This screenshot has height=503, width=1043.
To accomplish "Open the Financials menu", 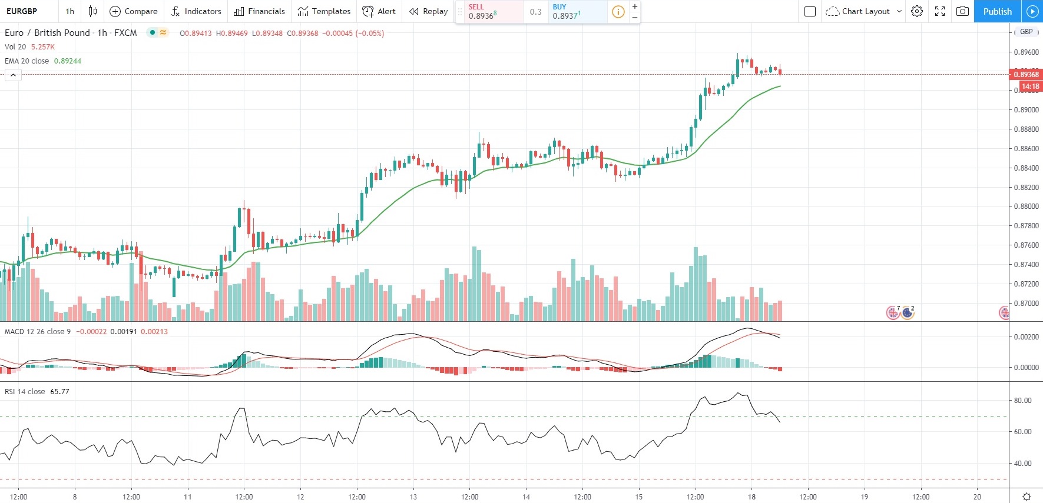I will click(259, 11).
